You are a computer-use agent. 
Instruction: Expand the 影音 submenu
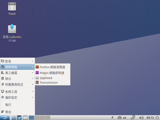[x=18, y=61]
